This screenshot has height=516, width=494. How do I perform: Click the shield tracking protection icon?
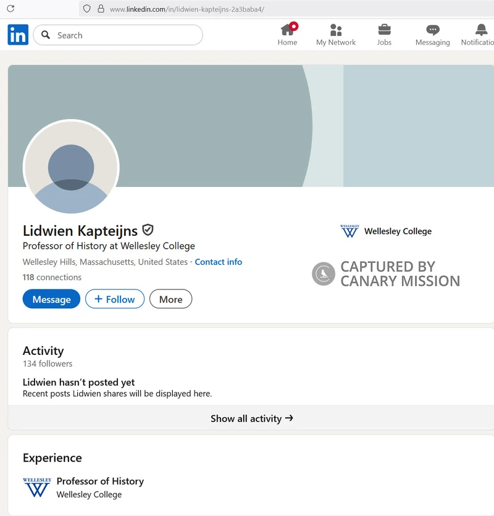[x=86, y=9]
